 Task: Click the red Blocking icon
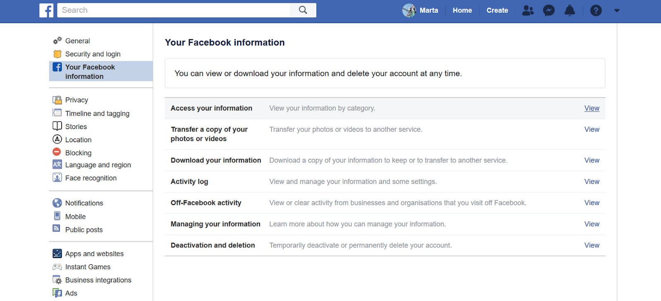[x=57, y=152]
